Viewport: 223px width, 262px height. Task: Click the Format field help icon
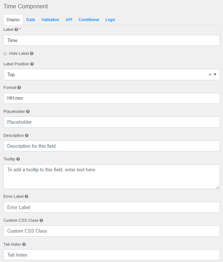click(x=19, y=87)
